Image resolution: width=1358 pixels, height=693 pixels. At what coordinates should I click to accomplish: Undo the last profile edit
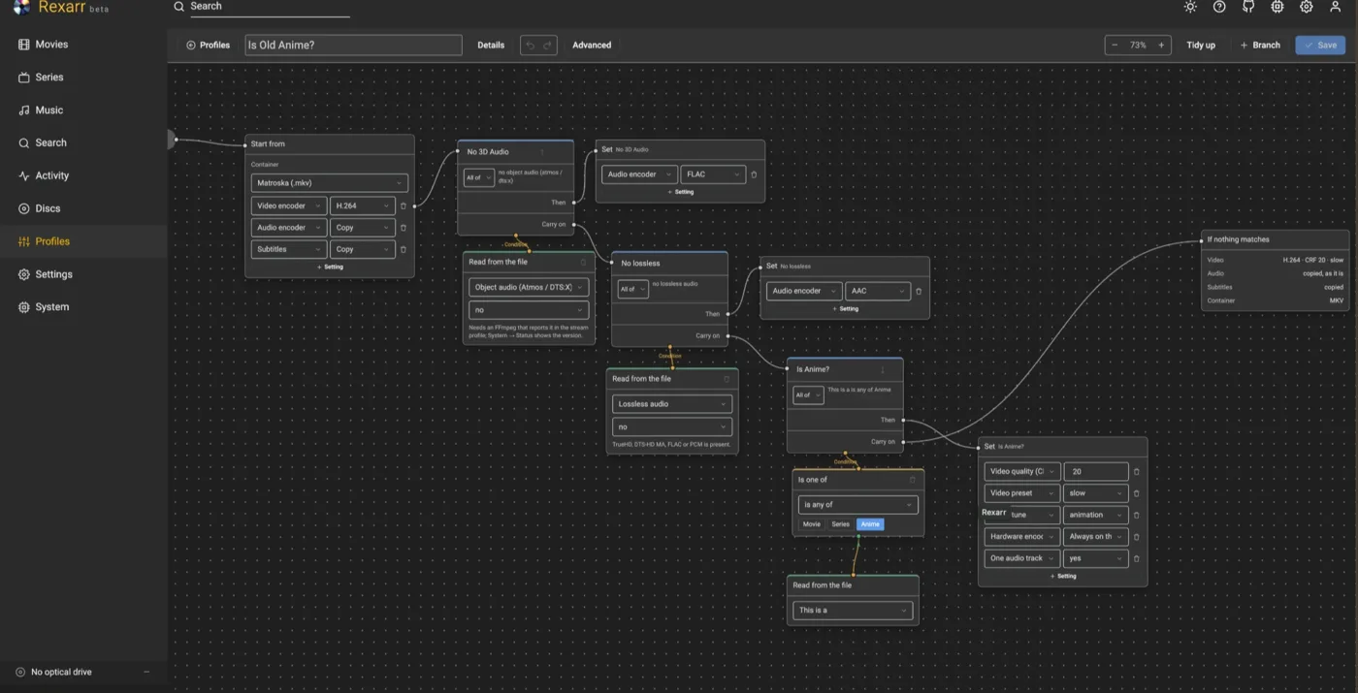pos(530,46)
